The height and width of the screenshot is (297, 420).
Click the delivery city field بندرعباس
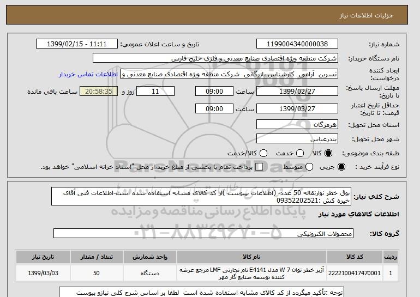point(297,139)
